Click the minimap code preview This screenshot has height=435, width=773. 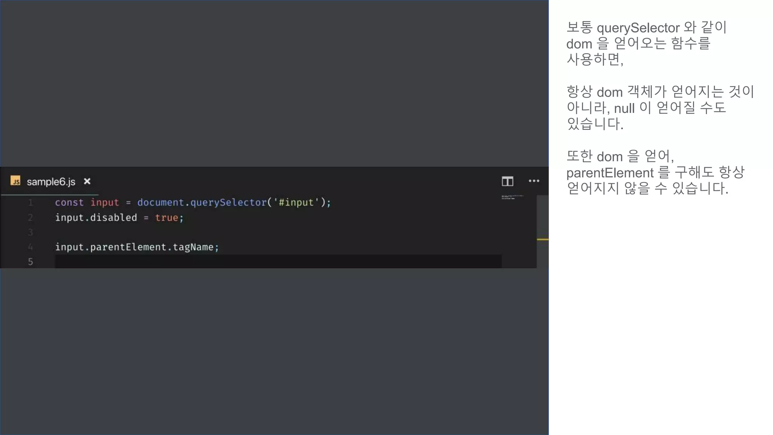pyautogui.click(x=513, y=197)
